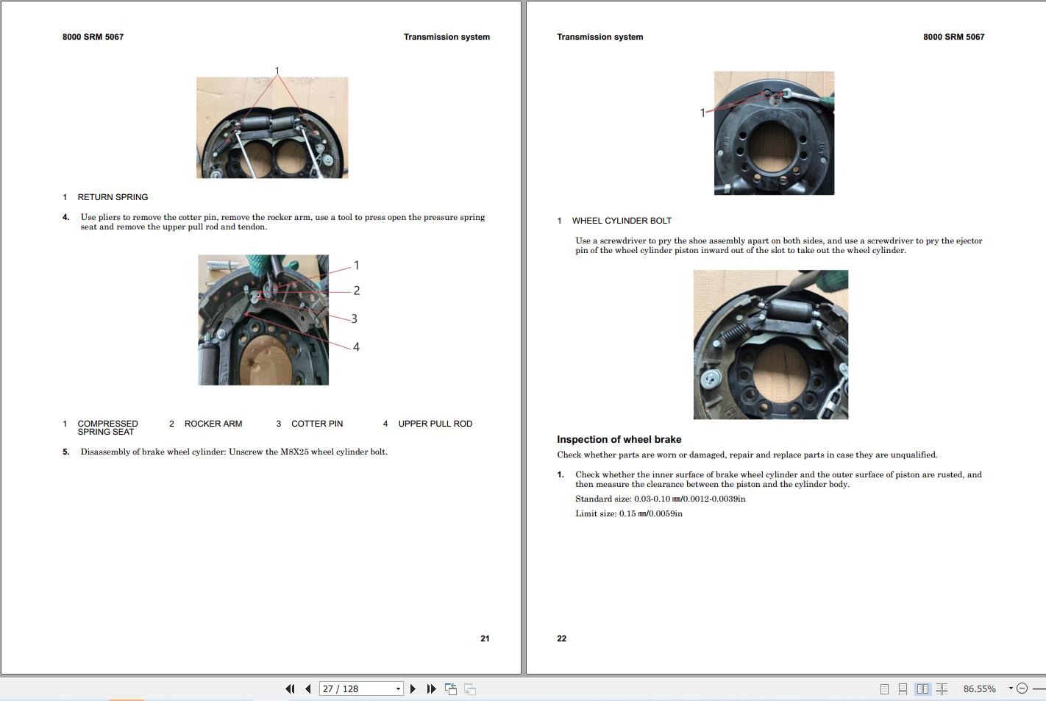Click the 'ROCKER ARM' label

213,424
